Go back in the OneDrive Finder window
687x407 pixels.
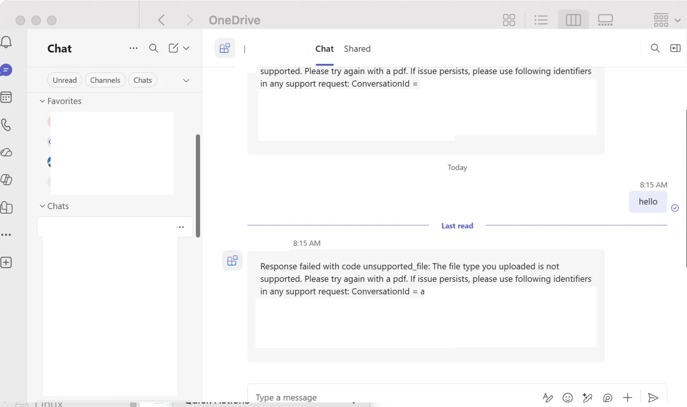(161, 20)
